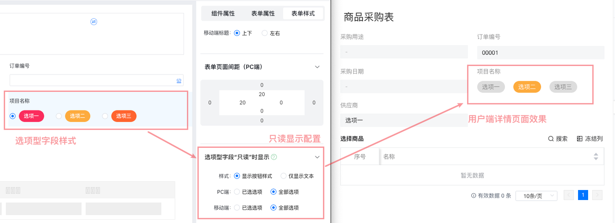Screen dimensions: 615x223
Task: Click help icon beside 选项型字段只读时显示
Action: pyautogui.click(x=274, y=157)
